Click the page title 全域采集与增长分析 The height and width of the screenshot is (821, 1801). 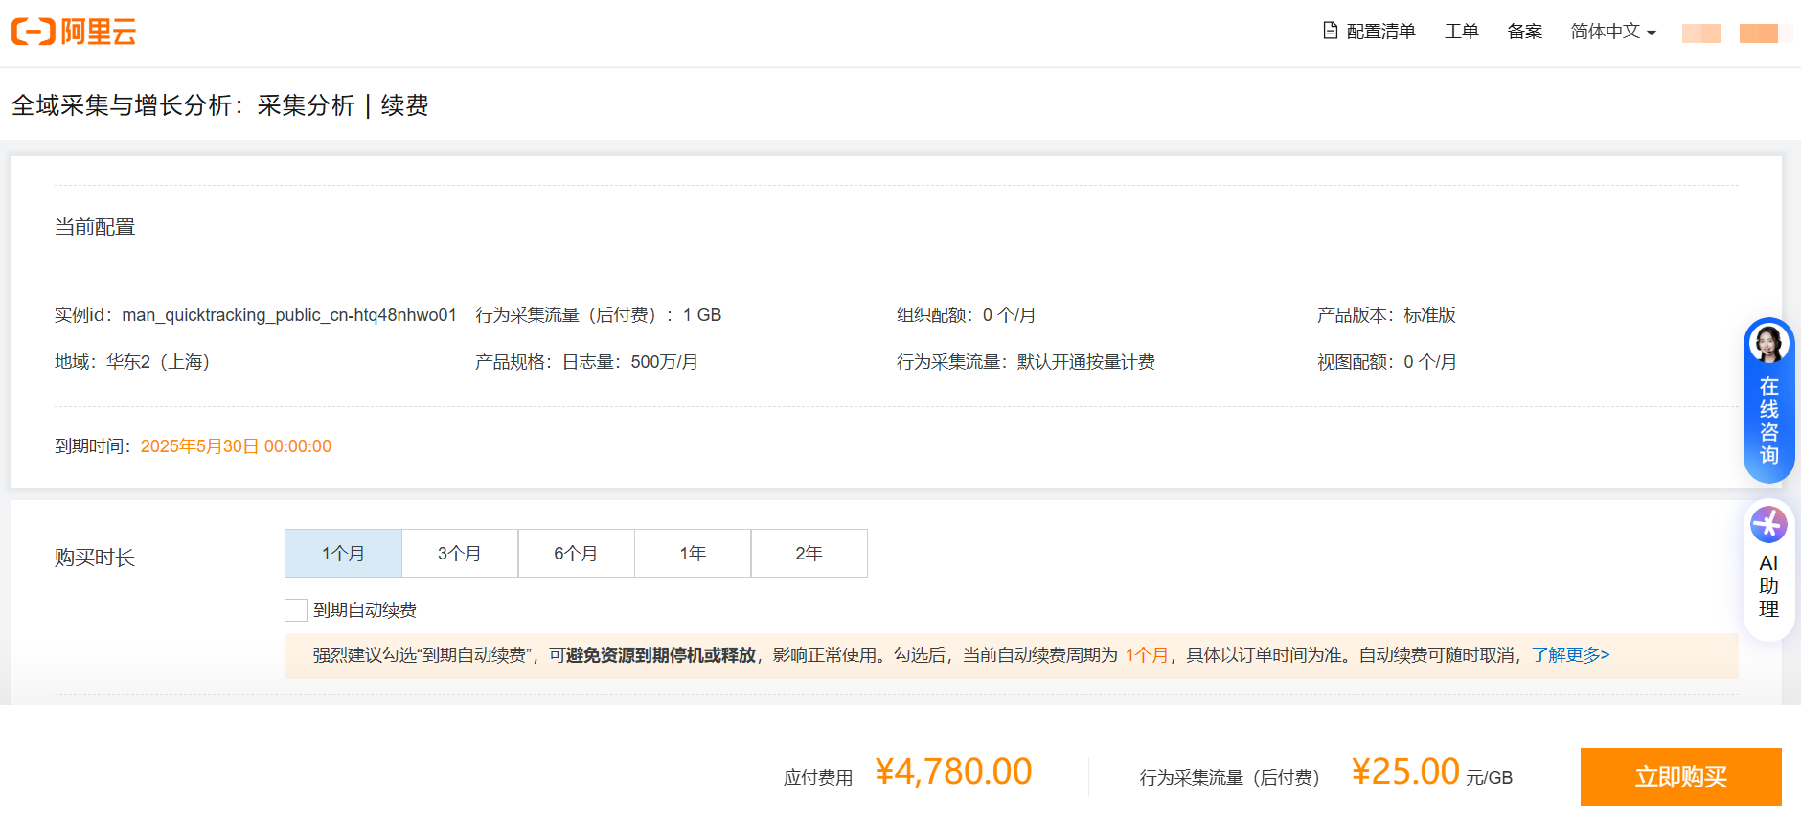click(x=122, y=105)
